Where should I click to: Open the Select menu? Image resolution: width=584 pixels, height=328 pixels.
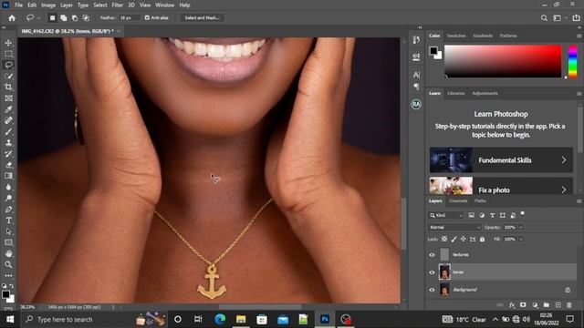(x=99, y=5)
